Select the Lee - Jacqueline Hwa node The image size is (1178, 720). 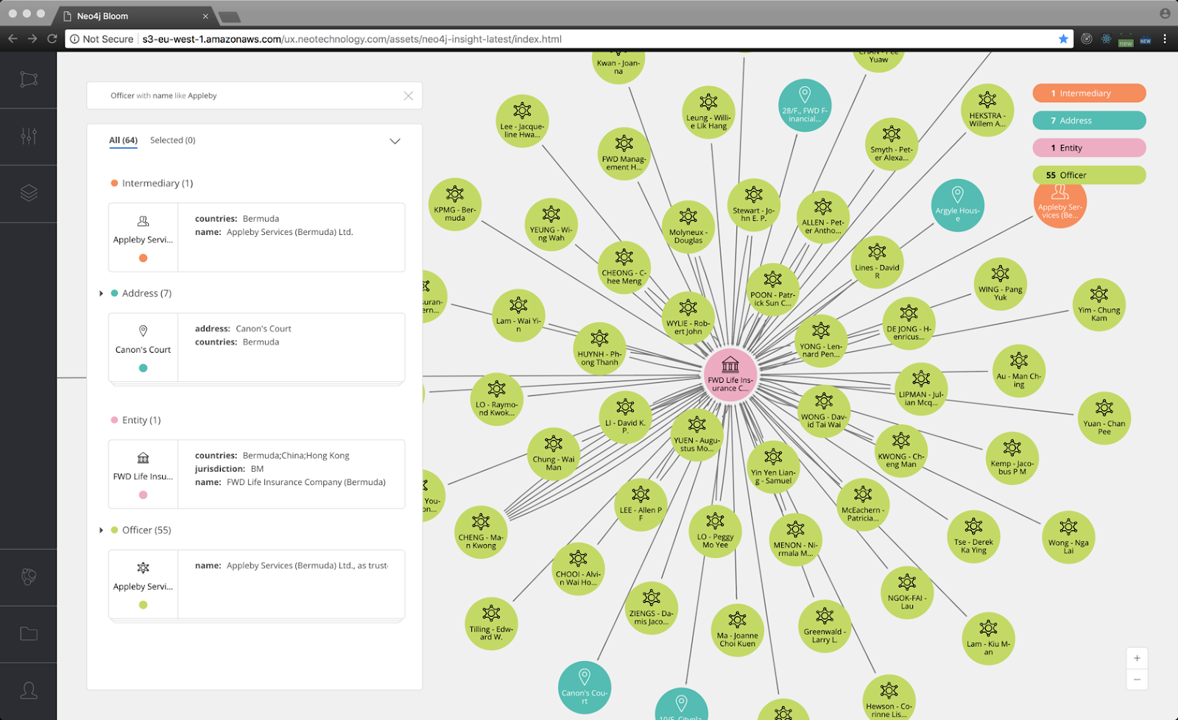(x=522, y=121)
